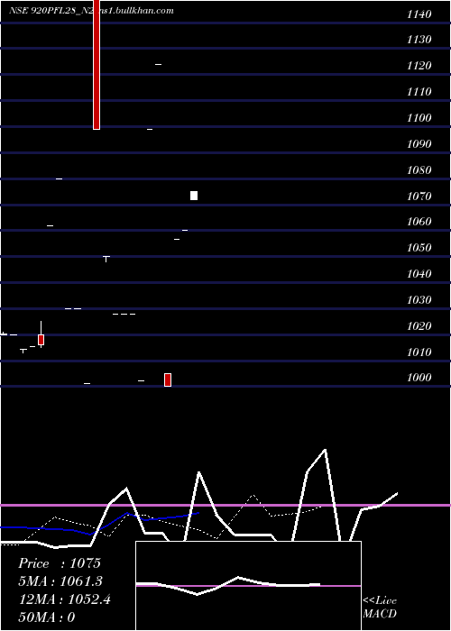Select the 1070 price axis label
Screen dimensions: 451x631
[419, 197]
